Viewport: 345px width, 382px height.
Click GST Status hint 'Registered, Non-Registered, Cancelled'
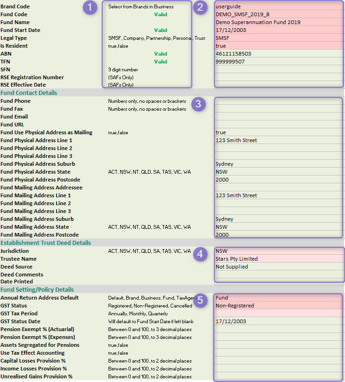[x=150, y=306]
